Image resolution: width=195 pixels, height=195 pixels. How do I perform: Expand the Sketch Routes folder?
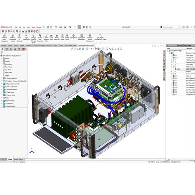coord(2,106)
